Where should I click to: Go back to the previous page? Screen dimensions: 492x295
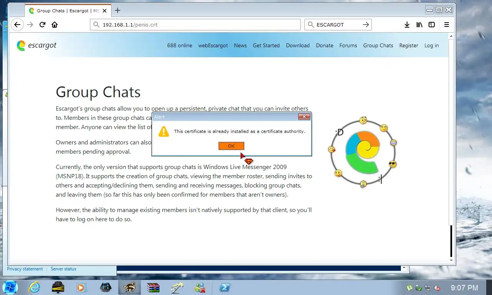coord(17,25)
